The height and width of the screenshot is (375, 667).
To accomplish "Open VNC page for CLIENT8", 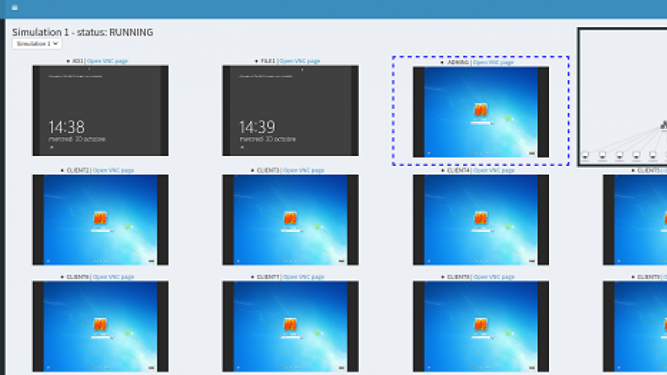I will pos(494,276).
